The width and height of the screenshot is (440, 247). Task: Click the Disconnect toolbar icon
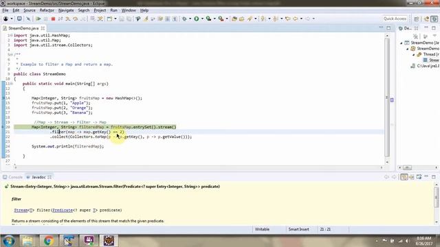60,19
